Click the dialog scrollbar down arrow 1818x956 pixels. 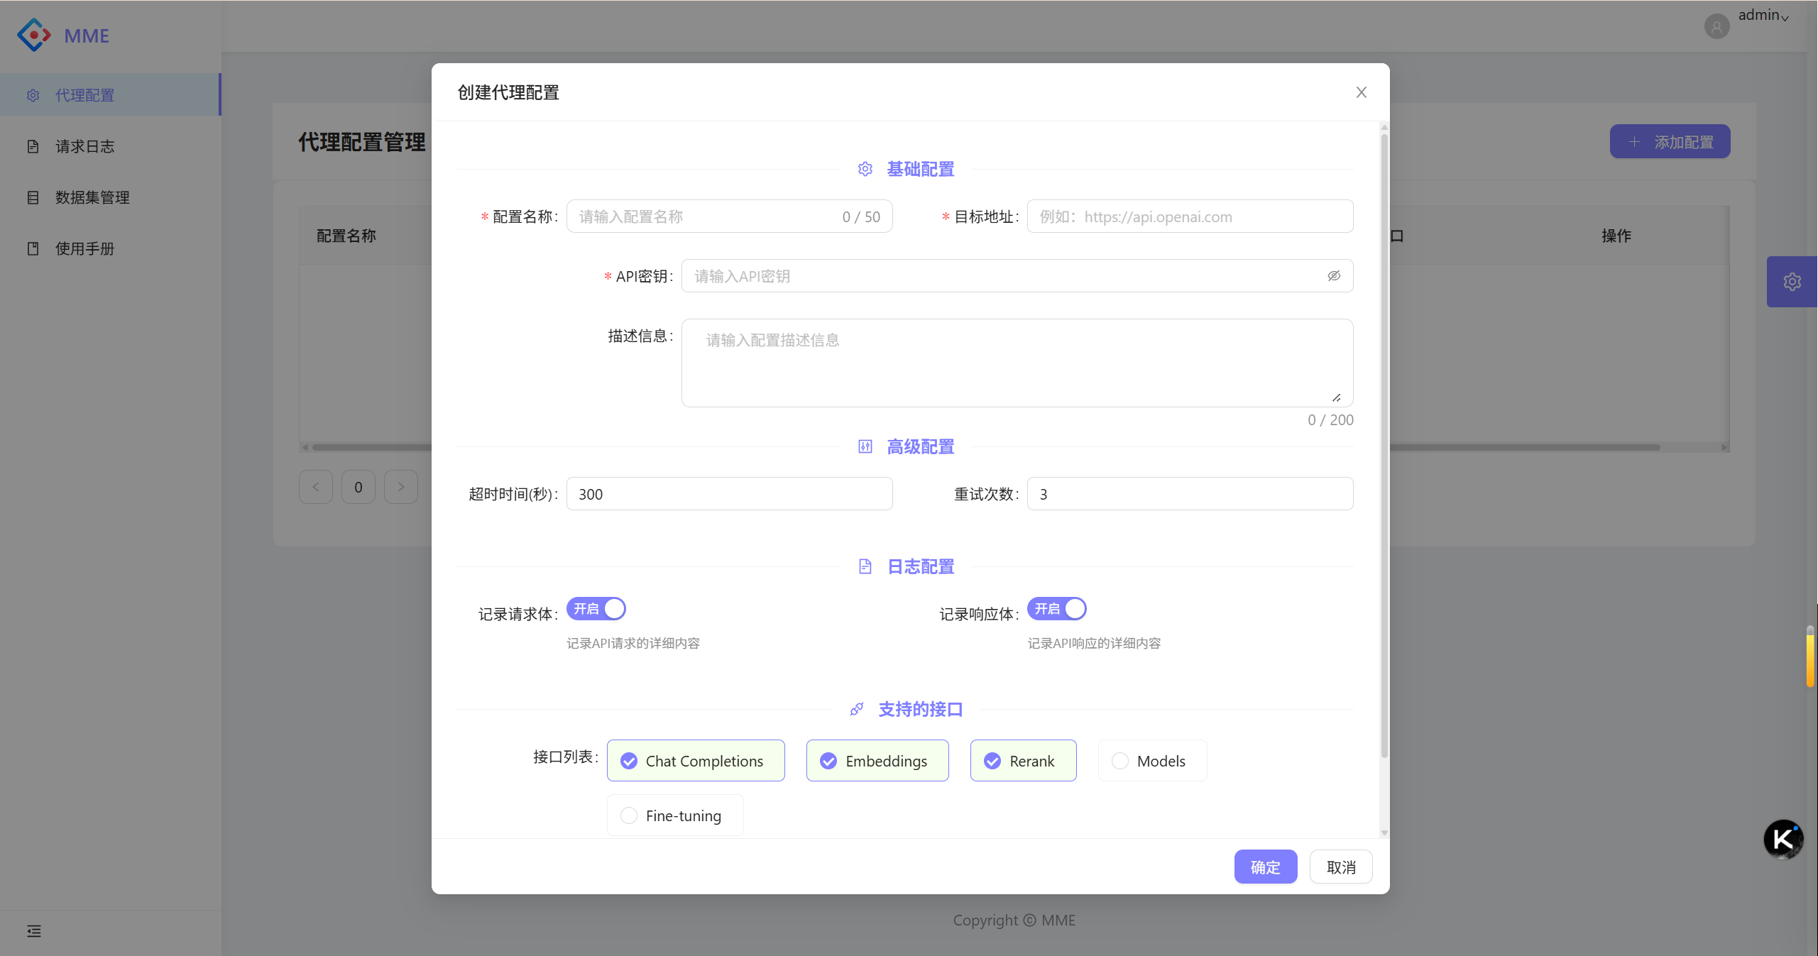pos(1384,833)
